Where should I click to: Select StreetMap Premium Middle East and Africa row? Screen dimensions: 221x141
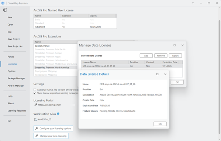(x=56, y=64)
